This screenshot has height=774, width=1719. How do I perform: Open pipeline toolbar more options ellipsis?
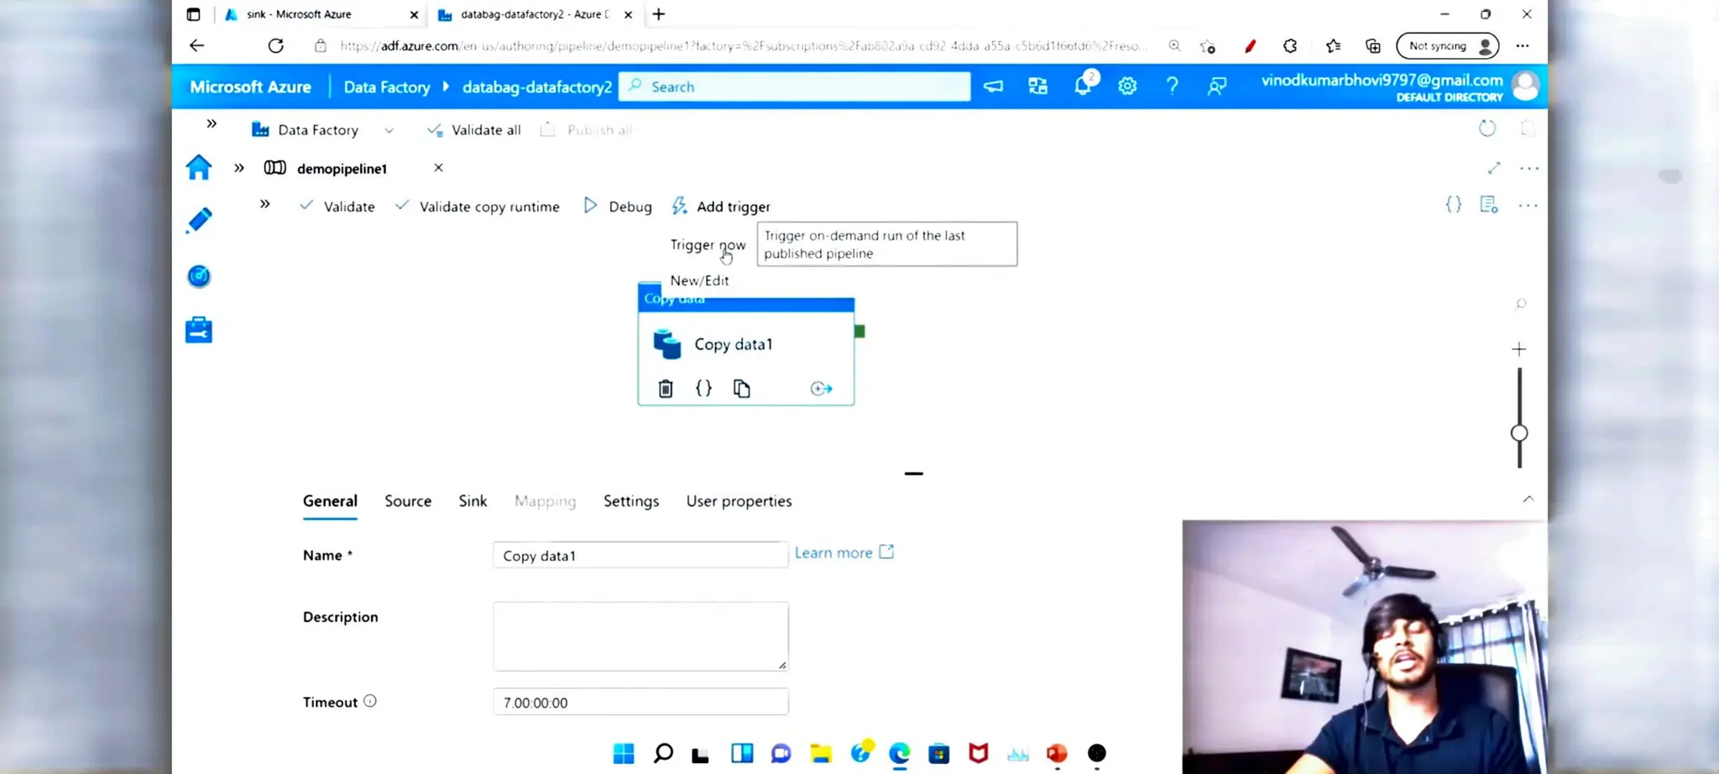tap(1528, 206)
